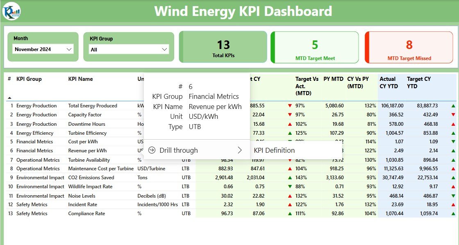Screen dimensions: 459x245
Task: Select the Turbine Efficiency KPI name
Action: (87, 133)
